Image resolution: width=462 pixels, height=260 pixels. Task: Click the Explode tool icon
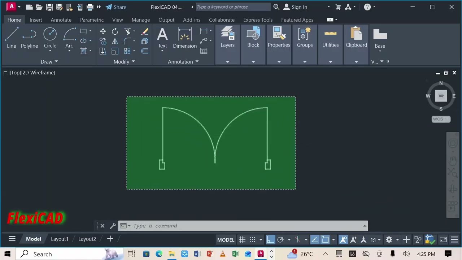[x=145, y=41]
